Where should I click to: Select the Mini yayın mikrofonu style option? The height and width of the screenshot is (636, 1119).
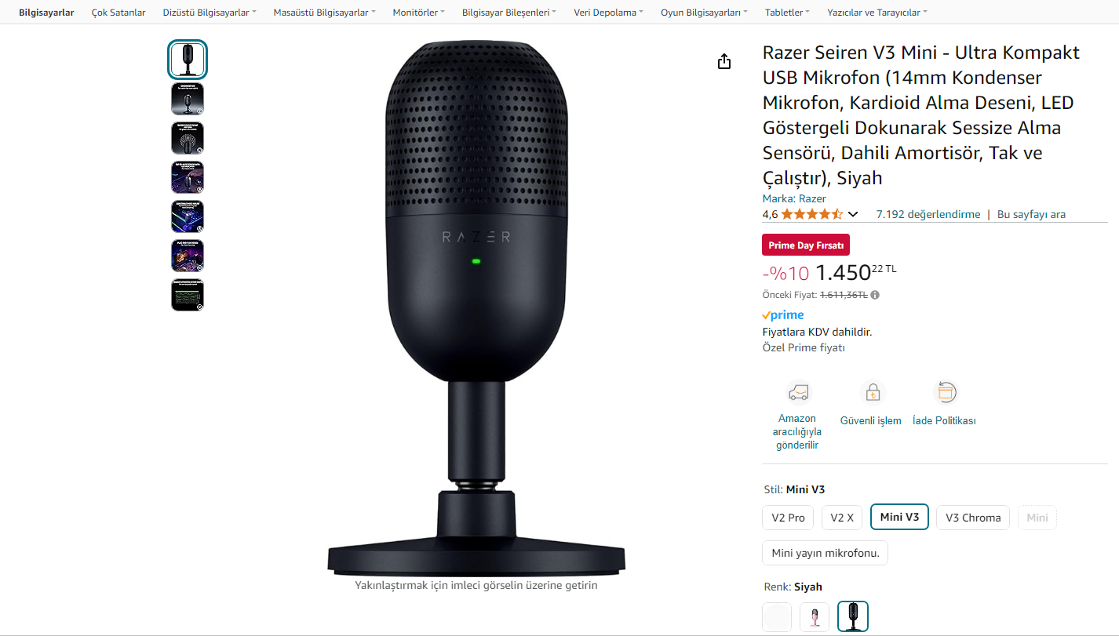coord(825,553)
